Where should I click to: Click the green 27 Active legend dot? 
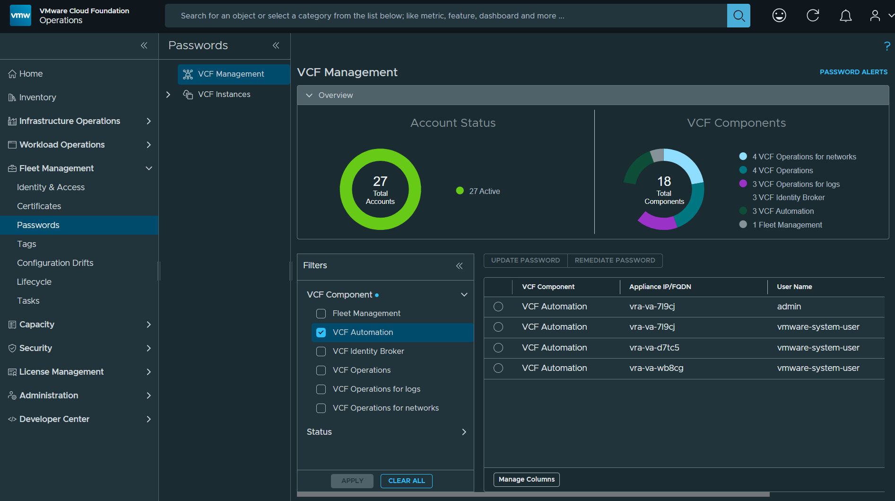click(x=460, y=191)
